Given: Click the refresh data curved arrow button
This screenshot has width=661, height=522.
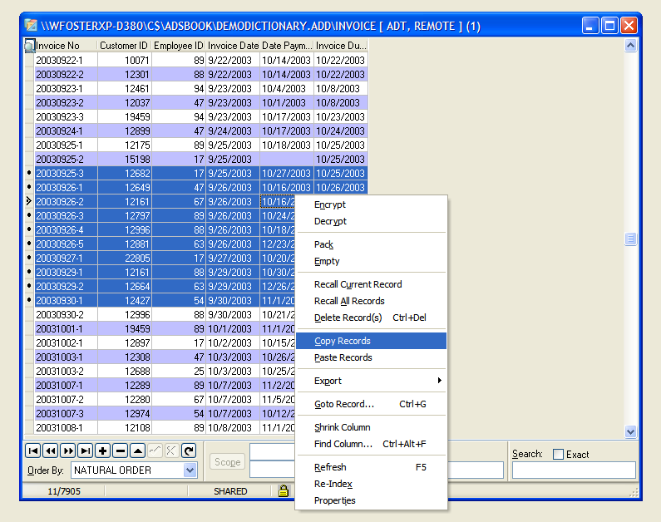Looking at the screenshot, I should (x=189, y=451).
